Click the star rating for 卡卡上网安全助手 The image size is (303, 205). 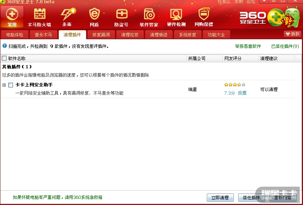click(x=235, y=85)
